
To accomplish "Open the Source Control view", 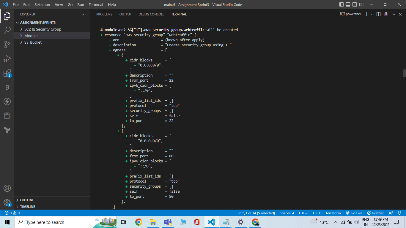I will [7, 44].
